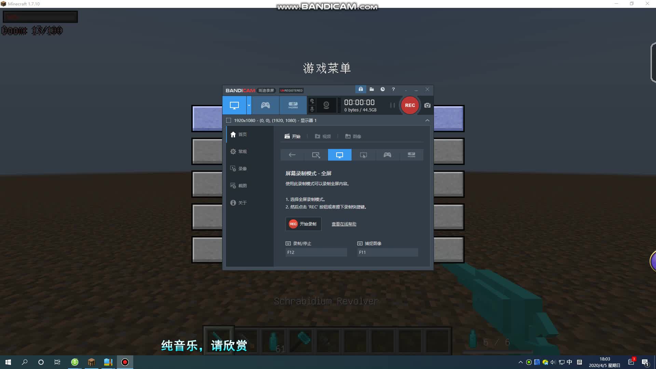Viewport: 656px width, 369px height.
Task: Select HDMI device recording mode in top bar
Action: 293,105
